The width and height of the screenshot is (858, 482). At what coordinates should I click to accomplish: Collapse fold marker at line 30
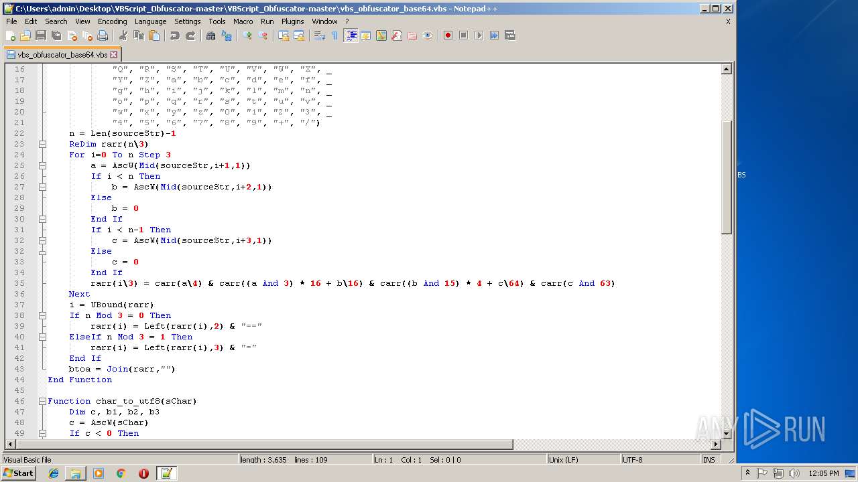click(42, 219)
